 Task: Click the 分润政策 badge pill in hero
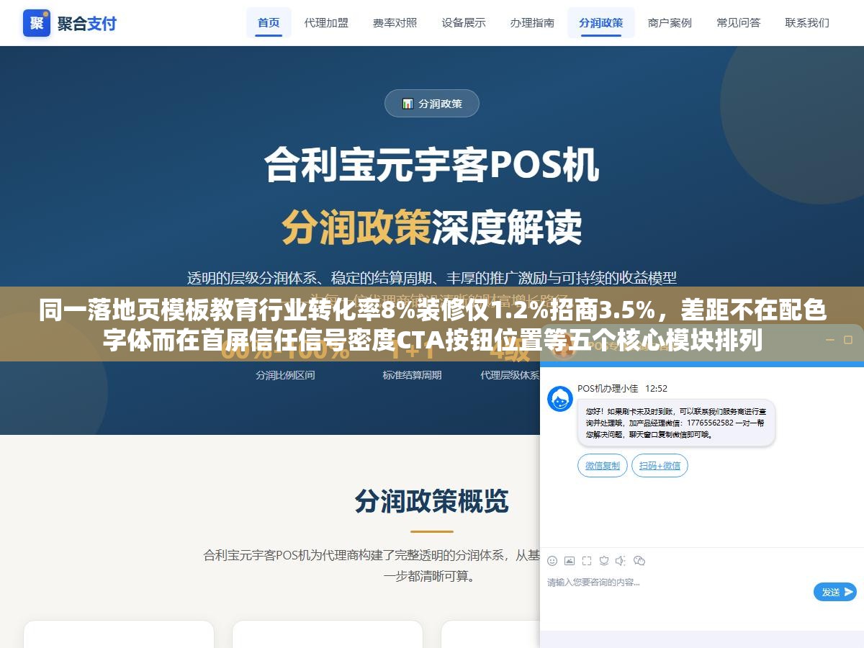point(432,103)
